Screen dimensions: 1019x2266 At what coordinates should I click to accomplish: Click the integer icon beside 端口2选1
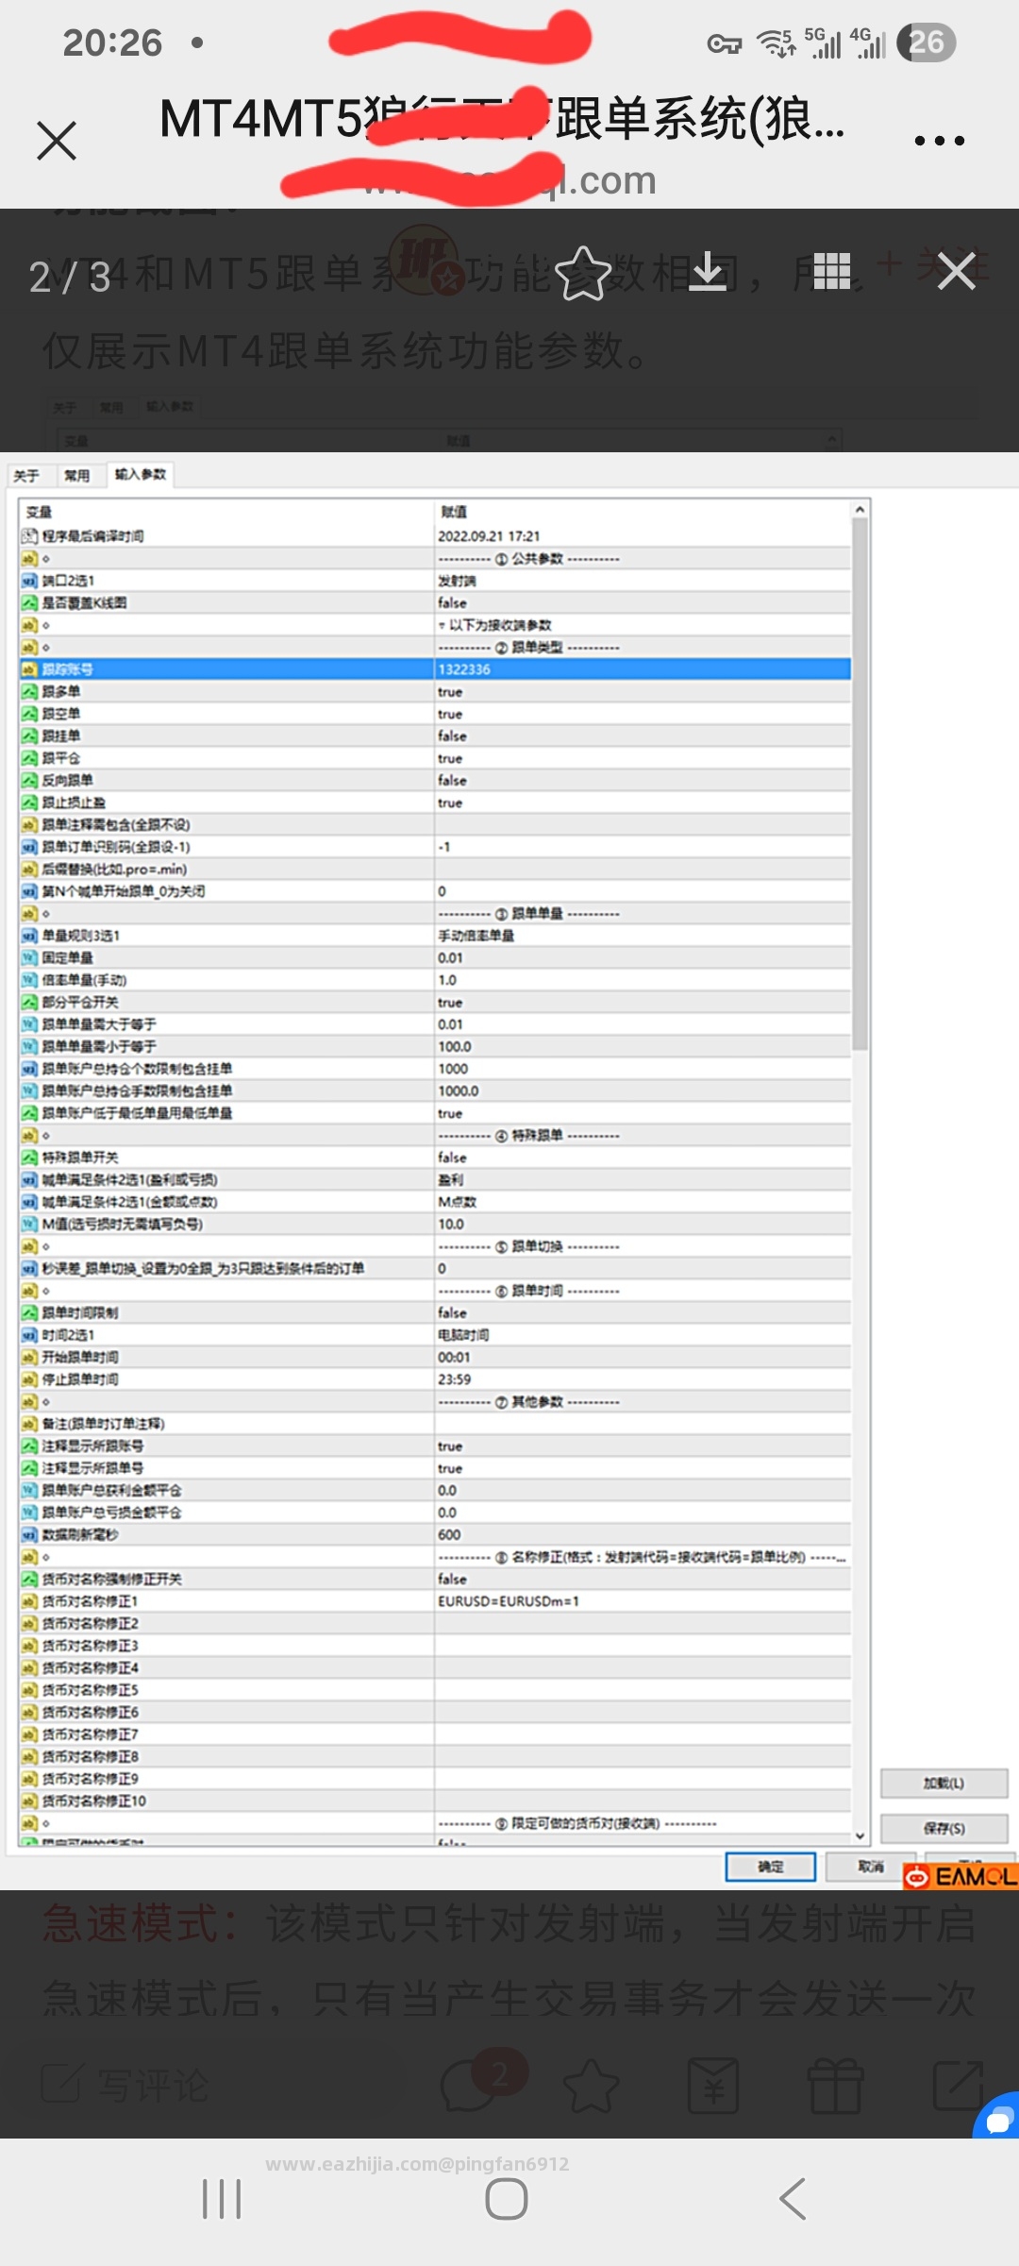29,581
